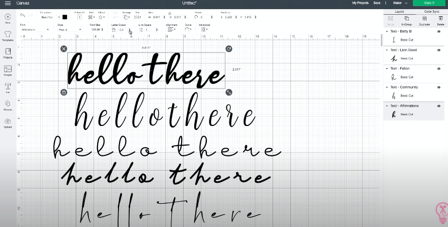Open the Curve dropdown
This screenshot has width=448, height=227.
click(188, 29)
